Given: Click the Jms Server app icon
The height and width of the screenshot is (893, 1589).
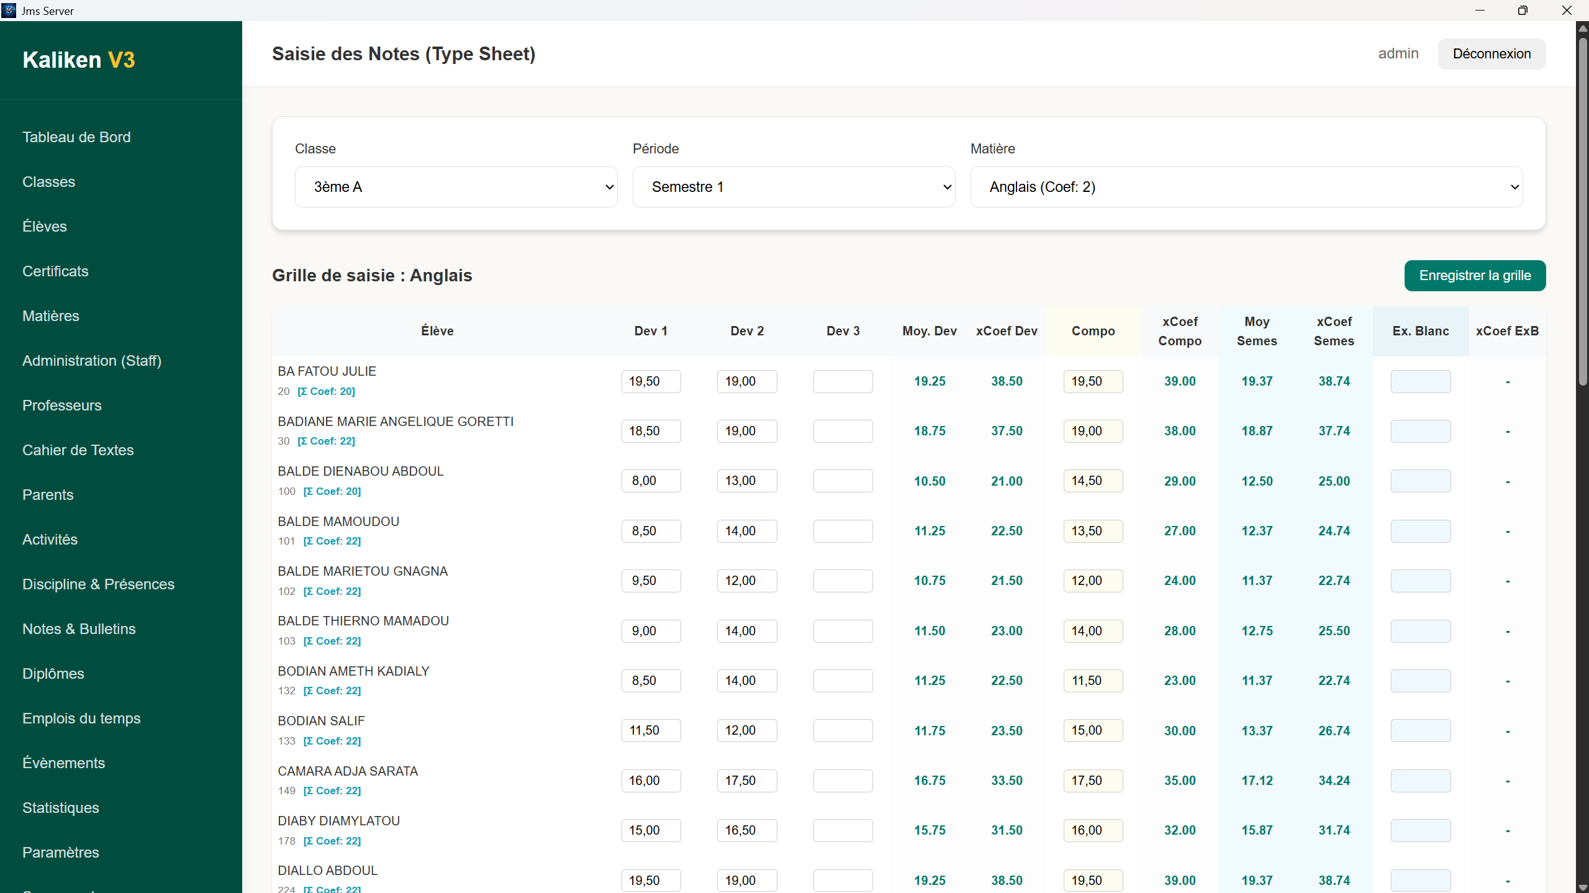Looking at the screenshot, I should point(9,11).
